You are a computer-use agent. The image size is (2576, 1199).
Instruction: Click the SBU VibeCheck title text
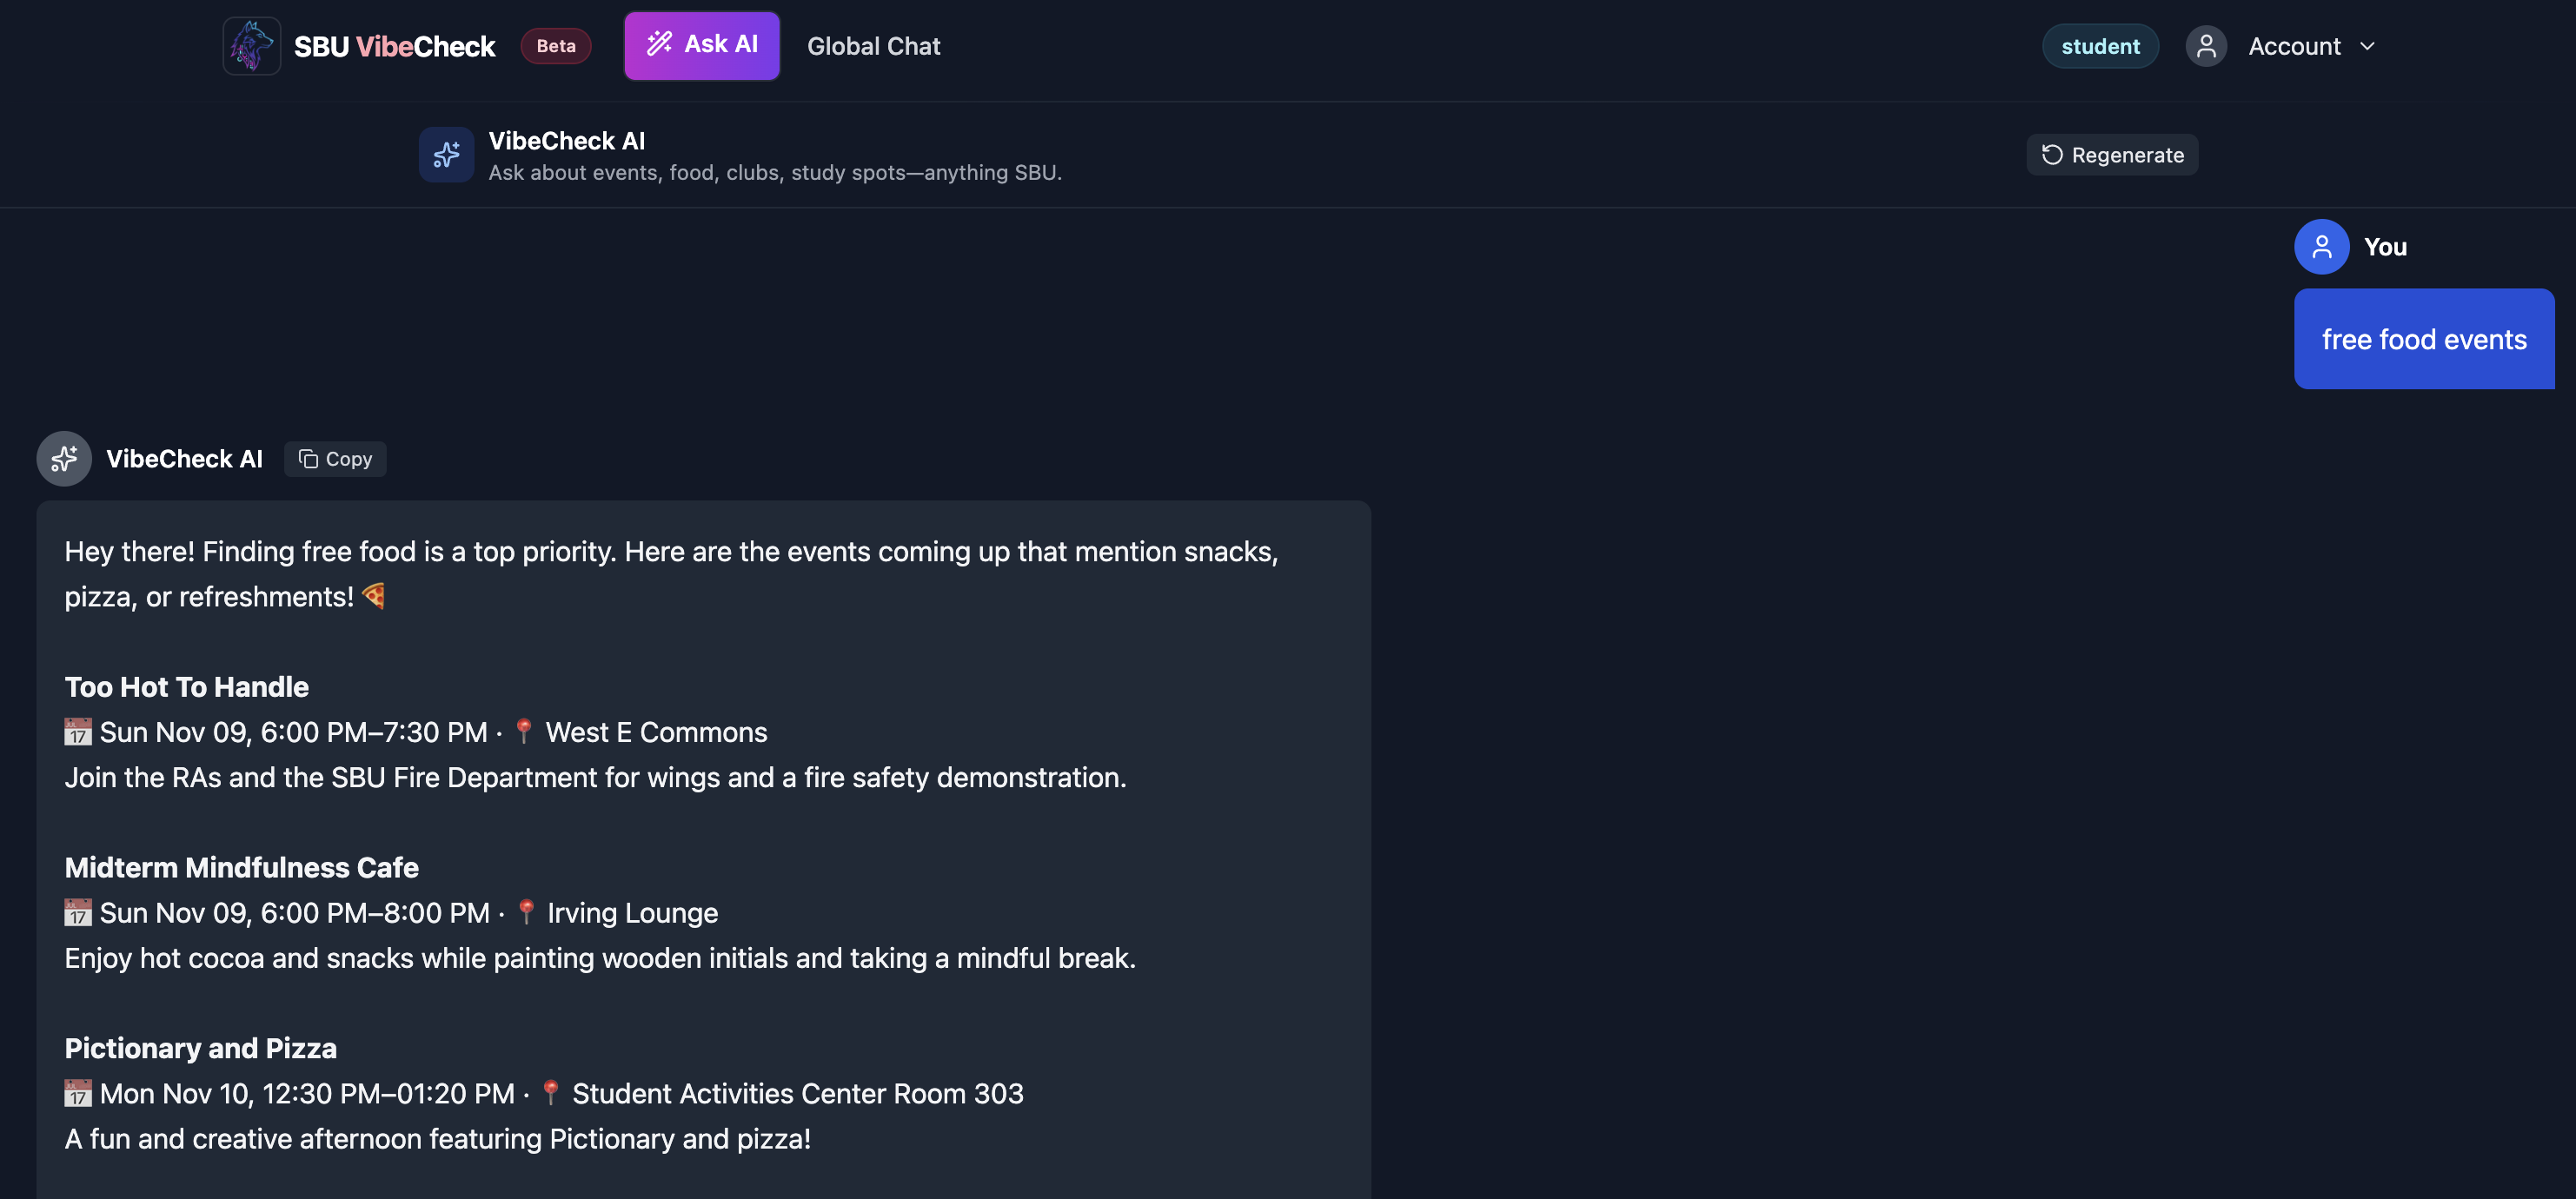pyautogui.click(x=394, y=46)
